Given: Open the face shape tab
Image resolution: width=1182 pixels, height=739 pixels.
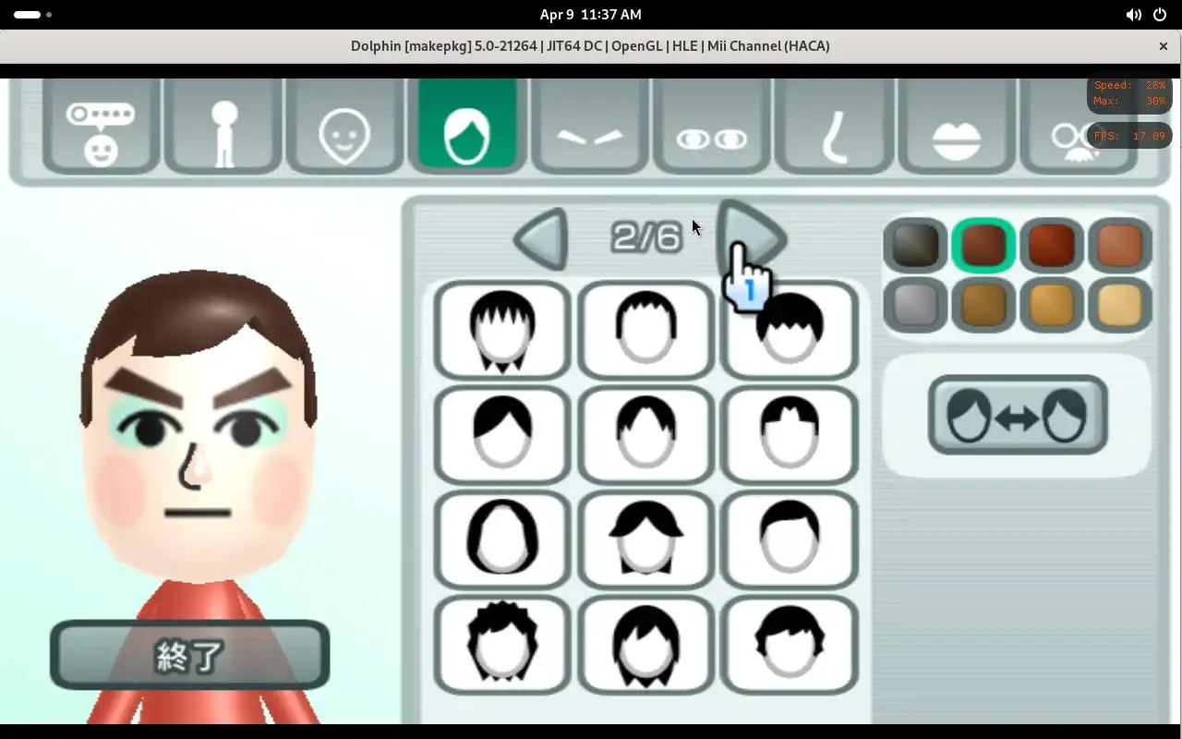Looking at the screenshot, I should [x=344, y=127].
